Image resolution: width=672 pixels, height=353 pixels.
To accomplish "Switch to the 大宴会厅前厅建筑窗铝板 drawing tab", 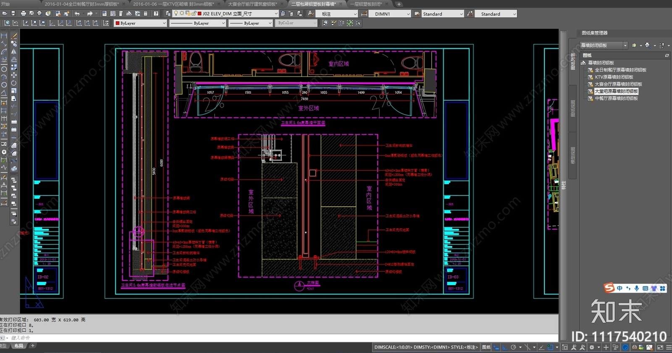I will [x=253, y=4].
